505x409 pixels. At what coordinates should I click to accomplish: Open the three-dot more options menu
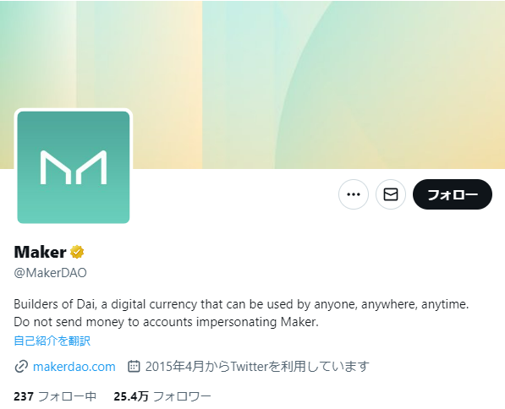pos(354,194)
